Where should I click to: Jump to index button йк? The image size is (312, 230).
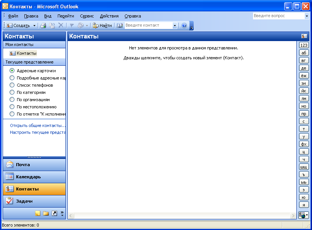(x=304, y=91)
